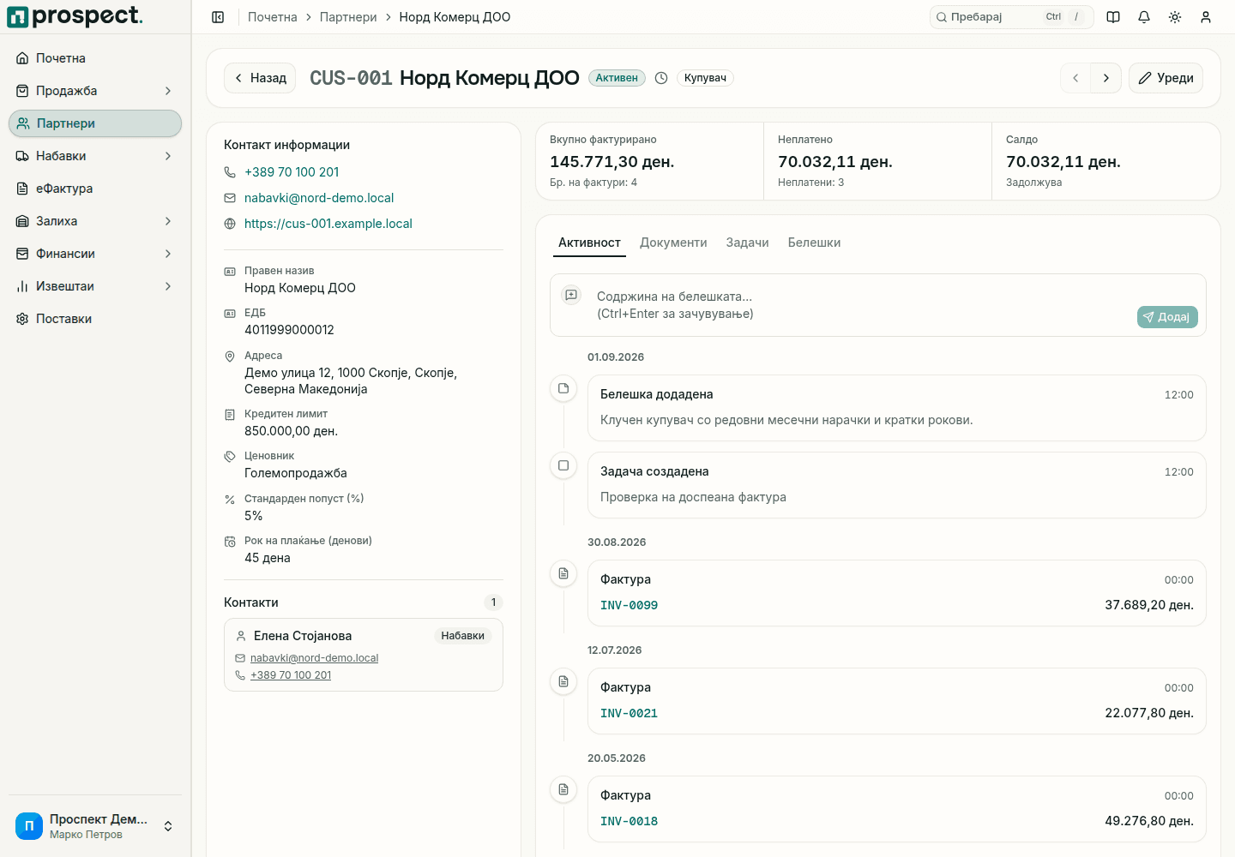Image resolution: width=1235 pixels, height=857 pixels.
Task: Go to next partner arrow
Action: pyautogui.click(x=1106, y=78)
